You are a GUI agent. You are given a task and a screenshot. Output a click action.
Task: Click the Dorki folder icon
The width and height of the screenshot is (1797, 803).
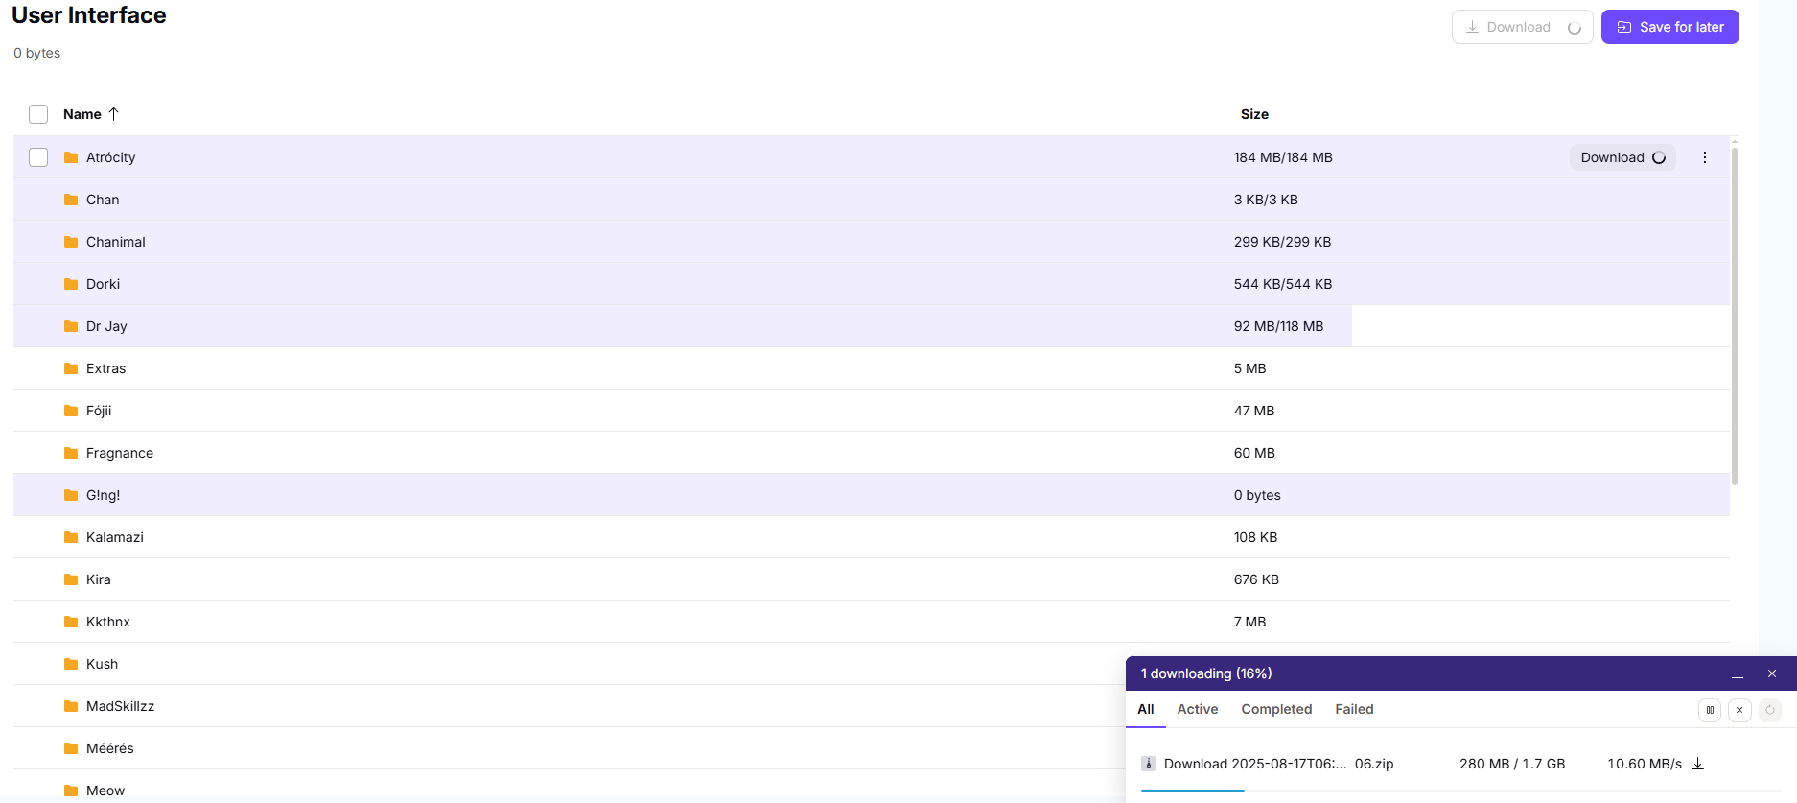click(x=71, y=284)
